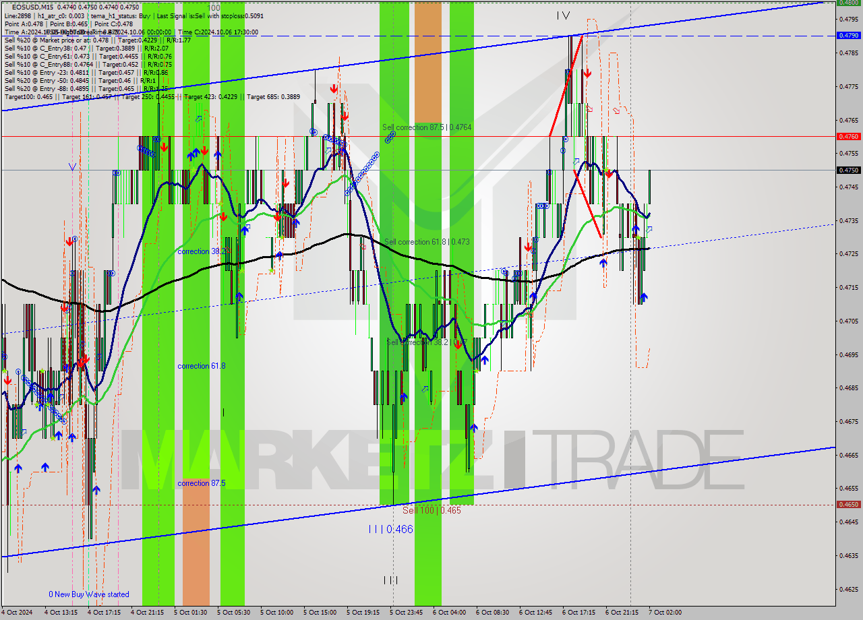Click the red 0.4760 price tag
This screenshot has height=620, width=863.
[x=847, y=136]
